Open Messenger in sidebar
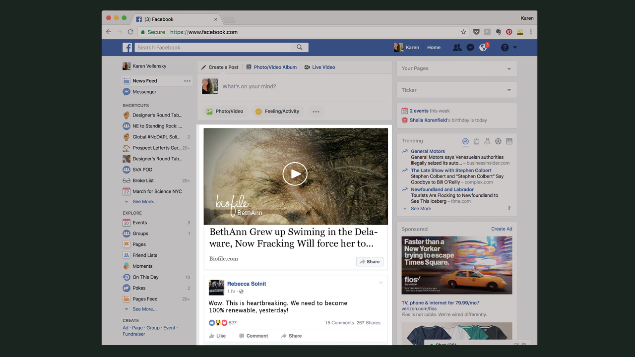Viewport: 635px width, 357px height. 139,92
